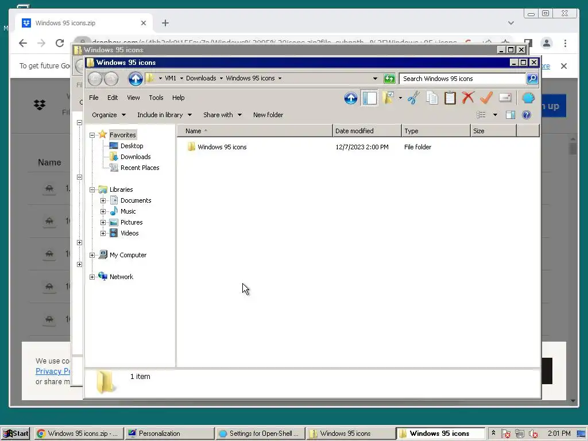Open Chrome three-dot menu
This screenshot has height=441, width=588.
[565, 43]
